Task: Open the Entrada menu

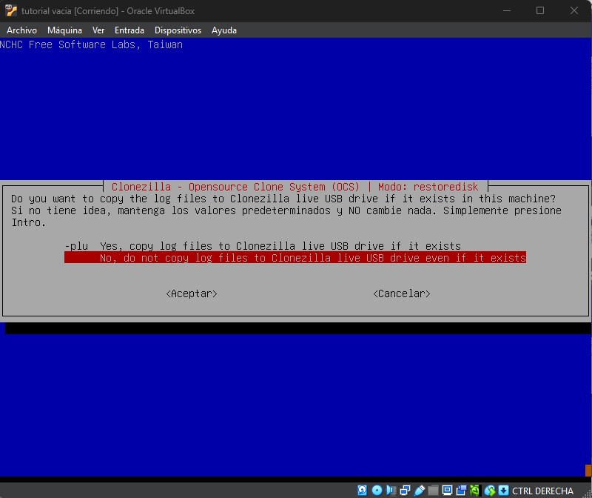Action: [129, 30]
